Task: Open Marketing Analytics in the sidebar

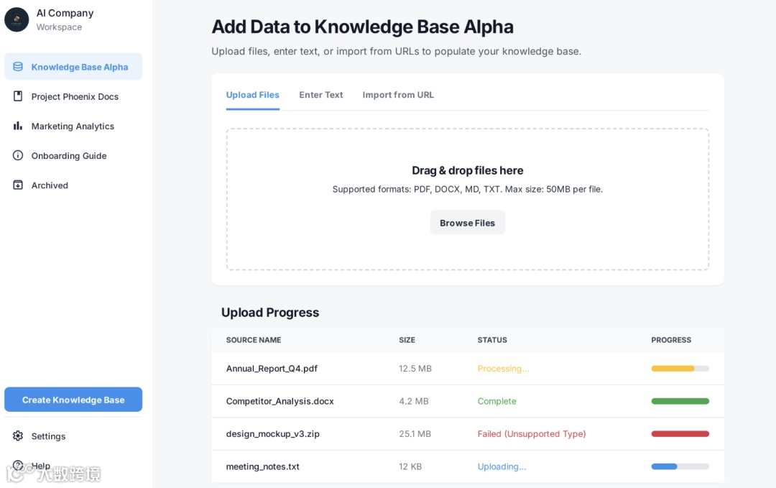Action: pos(73,126)
